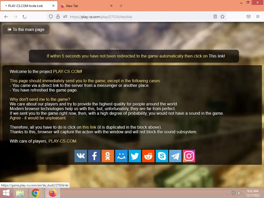Viewport: 264px width, 198px height.
Task: Click 'Why don't send me to the game?' heading
Action: point(40,99)
